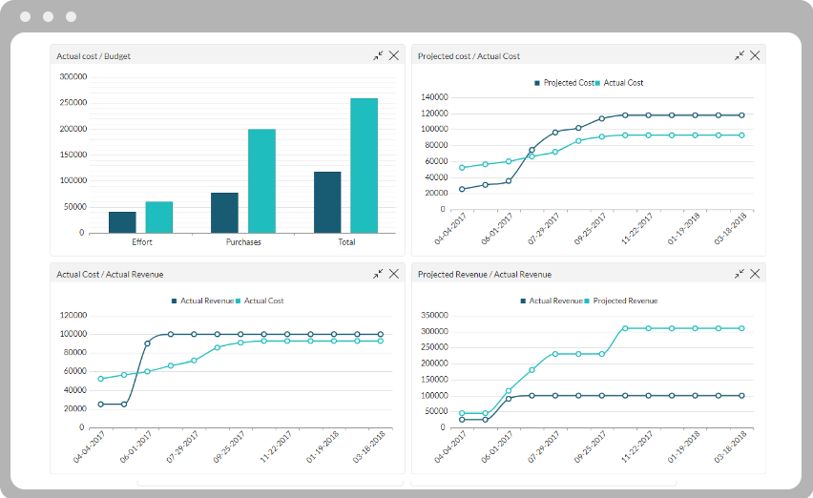Collapse the Projected Revenue / Actual Revenue panel
The height and width of the screenshot is (498, 813).
[x=740, y=274]
